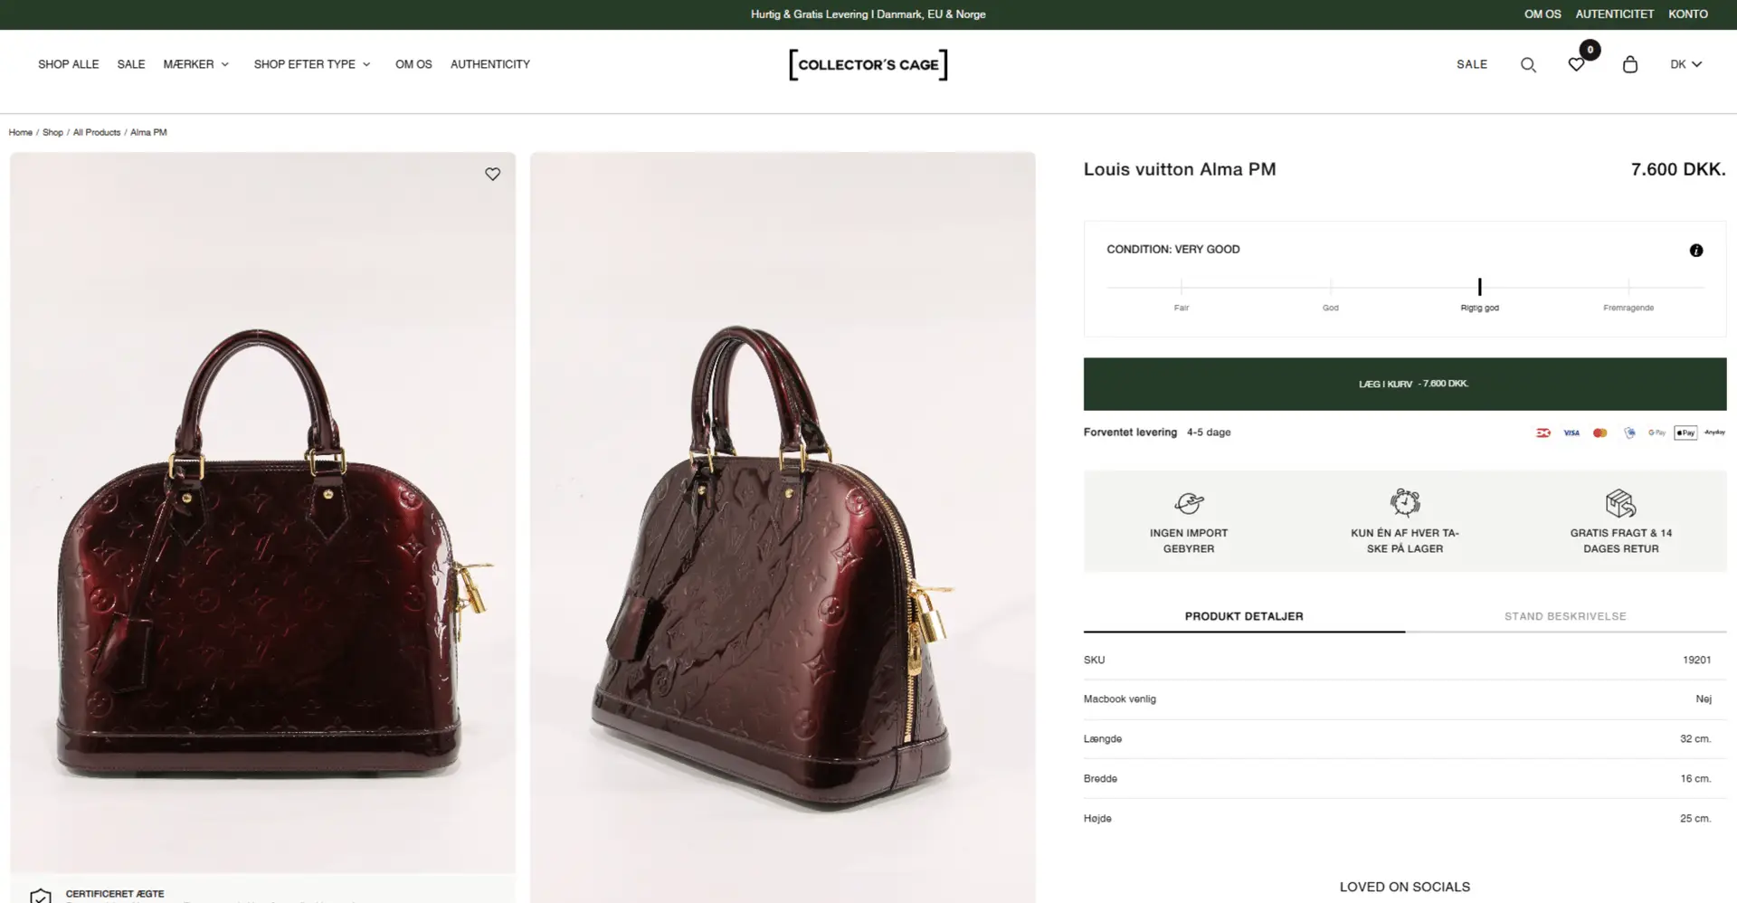Click the condition info icon
This screenshot has width=1737, height=903.
[1696, 251]
